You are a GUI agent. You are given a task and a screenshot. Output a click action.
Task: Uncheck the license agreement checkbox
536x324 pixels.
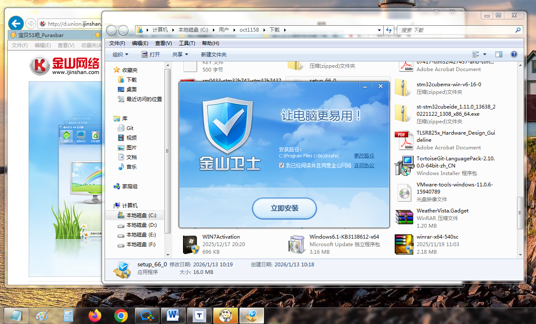pos(281,166)
